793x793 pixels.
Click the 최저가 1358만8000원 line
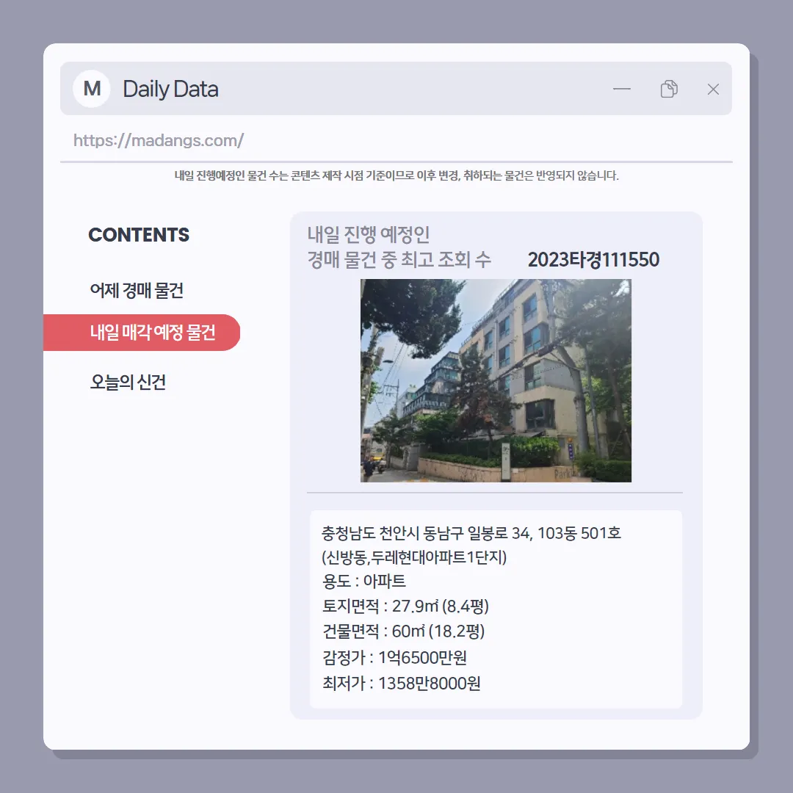coord(402,684)
